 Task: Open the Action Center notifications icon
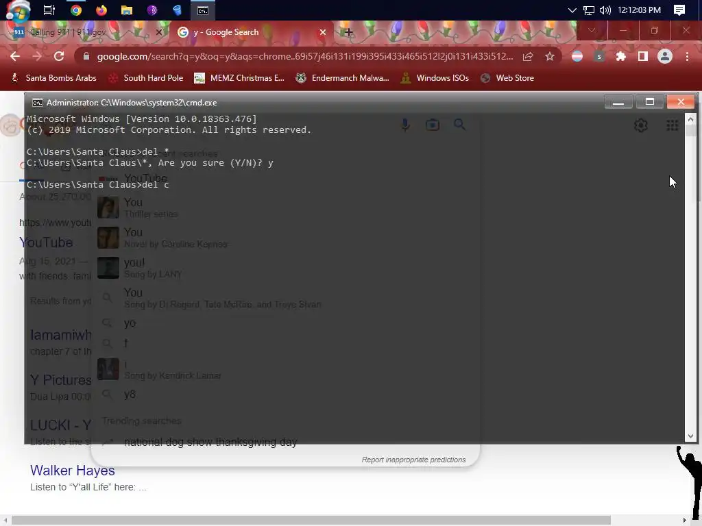point(679,10)
